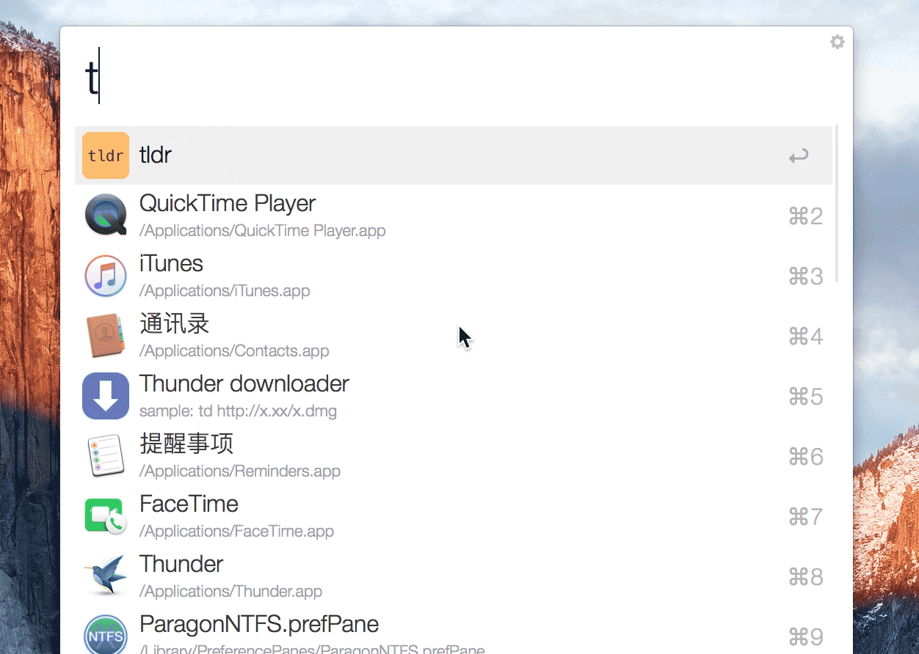Click path /Applications/FaceTime.app
919x654 pixels.
pos(237,531)
